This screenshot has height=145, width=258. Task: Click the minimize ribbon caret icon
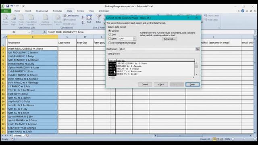[239, 11]
